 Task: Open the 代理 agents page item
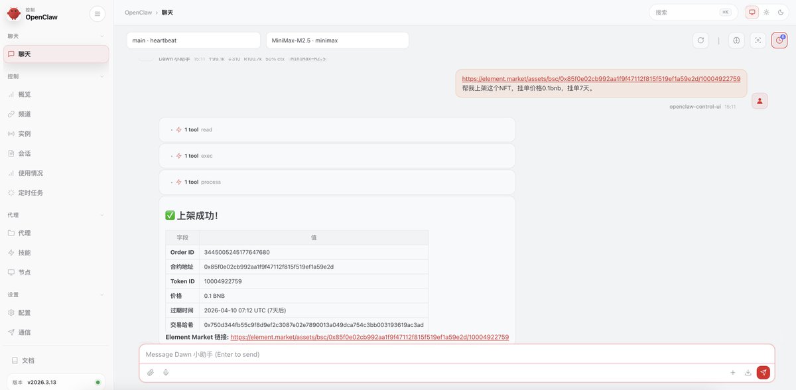[56, 233]
